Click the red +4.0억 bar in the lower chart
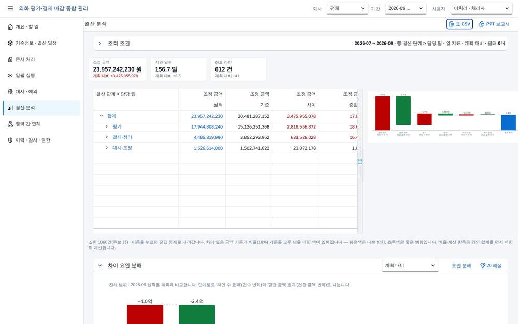The image size is (518, 324). 145,315
